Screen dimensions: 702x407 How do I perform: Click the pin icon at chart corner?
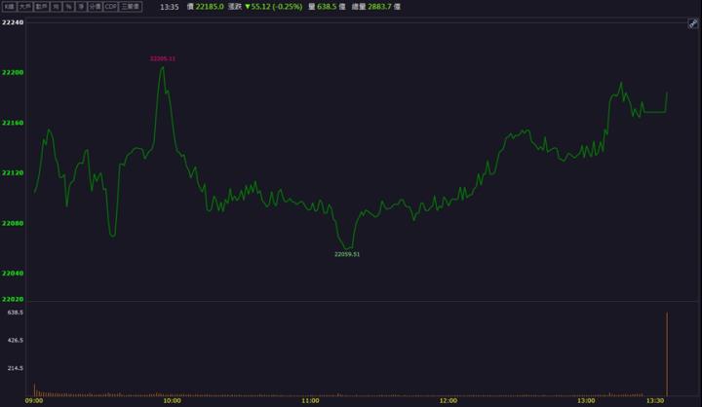coord(692,23)
